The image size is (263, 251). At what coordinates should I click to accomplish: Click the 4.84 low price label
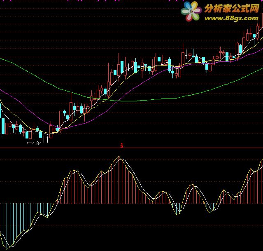(37, 143)
